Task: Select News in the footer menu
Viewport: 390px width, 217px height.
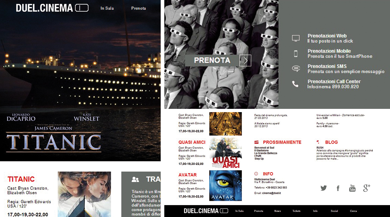Action: click(x=278, y=211)
